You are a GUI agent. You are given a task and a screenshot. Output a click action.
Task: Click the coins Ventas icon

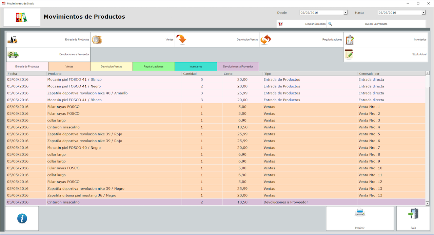(97, 40)
